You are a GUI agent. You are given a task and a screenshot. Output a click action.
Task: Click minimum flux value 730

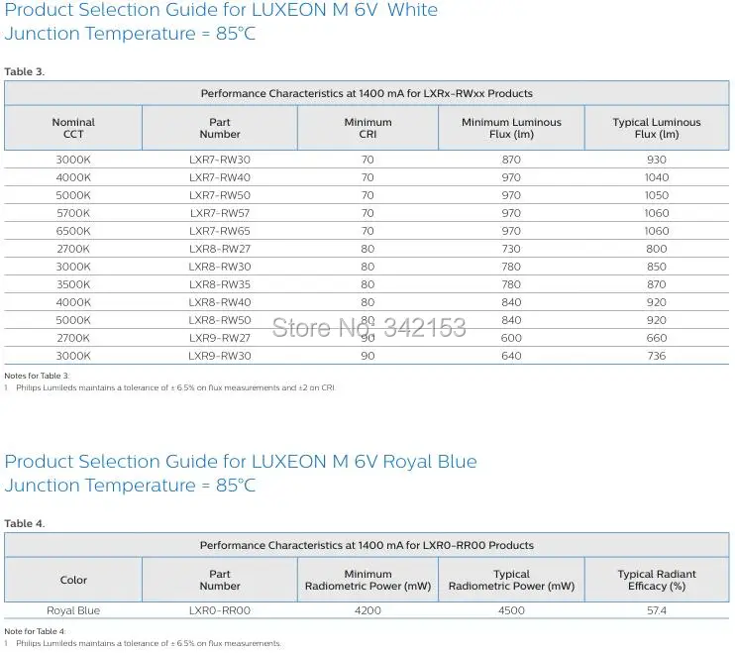[x=511, y=249]
